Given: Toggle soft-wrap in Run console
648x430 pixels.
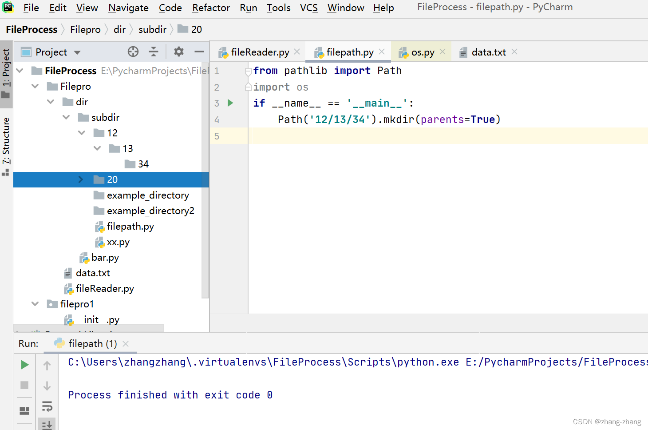Looking at the screenshot, I should tap(47, 406).
